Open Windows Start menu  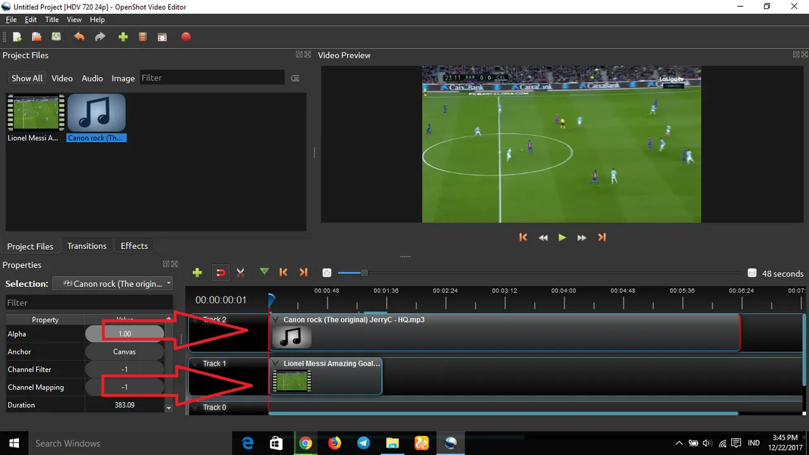14,443
